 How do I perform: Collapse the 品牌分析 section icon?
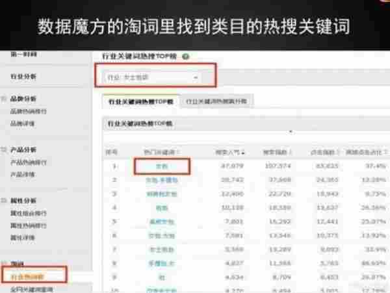(x=4, y=99)
